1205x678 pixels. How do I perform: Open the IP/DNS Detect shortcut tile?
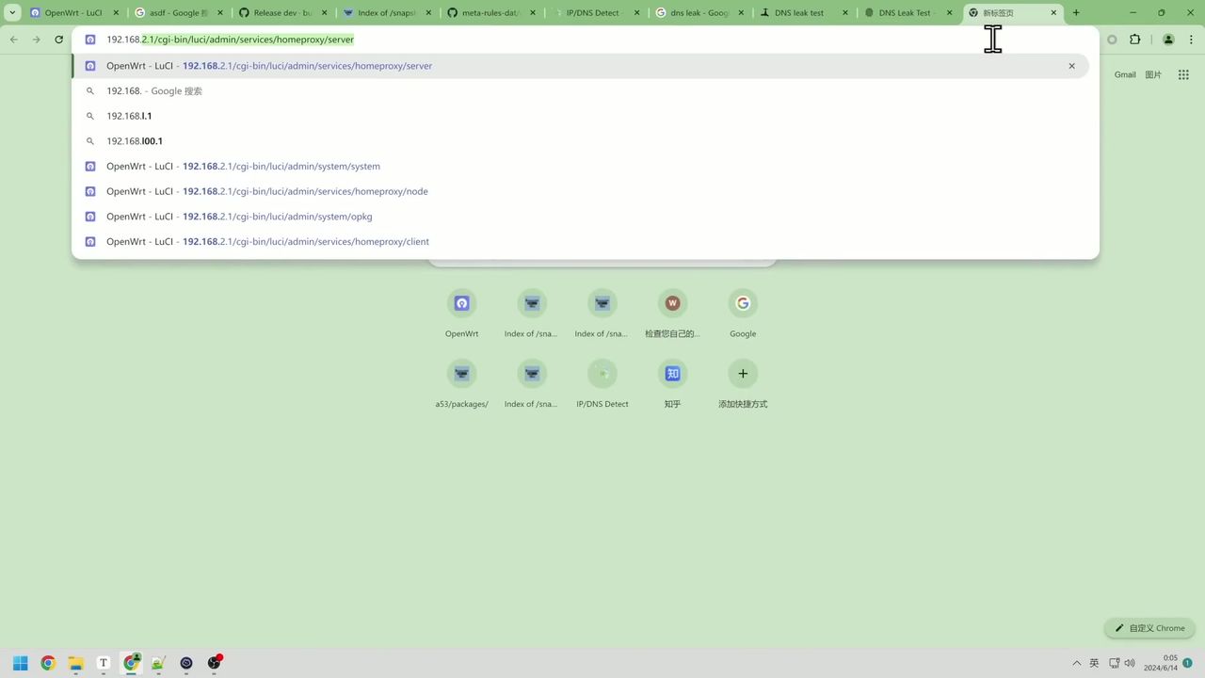click(602, 374)
